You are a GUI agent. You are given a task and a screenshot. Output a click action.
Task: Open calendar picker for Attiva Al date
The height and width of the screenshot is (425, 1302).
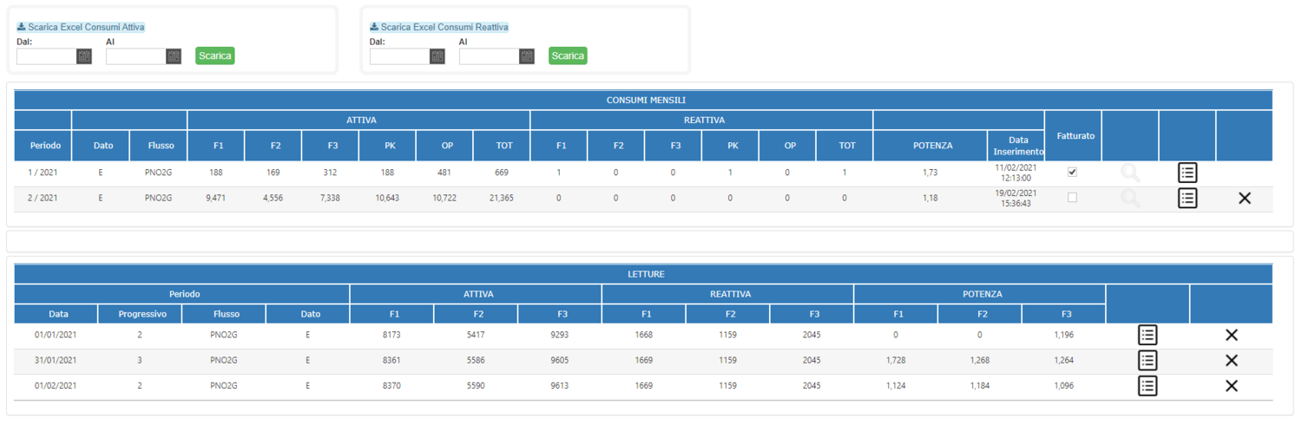tap(174, 56)
